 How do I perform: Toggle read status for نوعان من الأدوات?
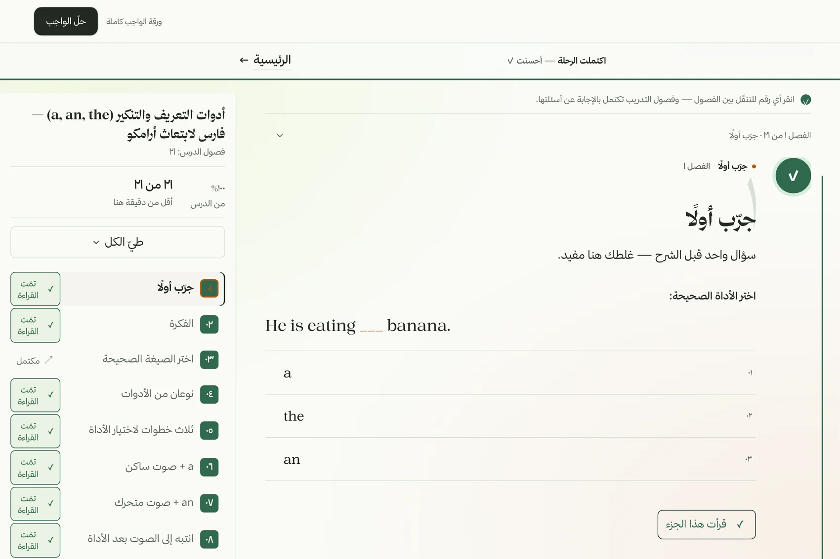point(36,395)
